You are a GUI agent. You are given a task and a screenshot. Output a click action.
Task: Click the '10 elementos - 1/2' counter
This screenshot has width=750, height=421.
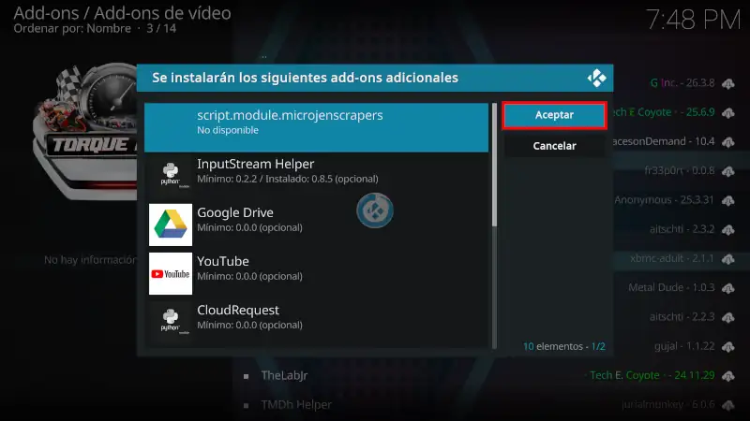[564, 346]
